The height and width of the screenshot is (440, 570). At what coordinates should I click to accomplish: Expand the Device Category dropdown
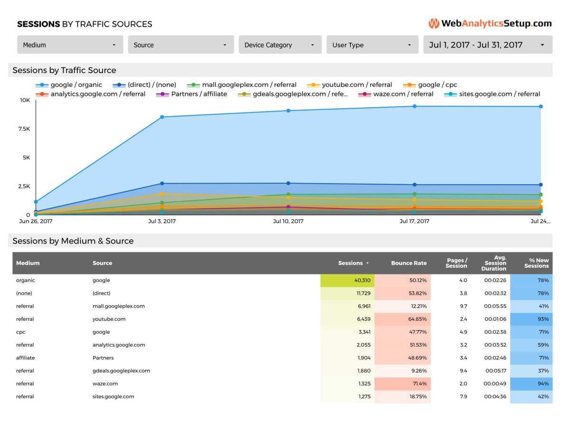click(280, 45)
